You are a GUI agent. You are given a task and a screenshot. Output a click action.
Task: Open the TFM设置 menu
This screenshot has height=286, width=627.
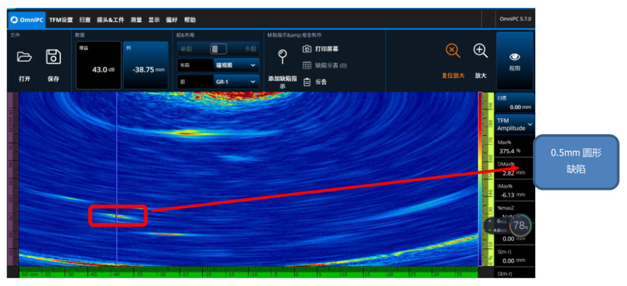[x=61, y=20]
